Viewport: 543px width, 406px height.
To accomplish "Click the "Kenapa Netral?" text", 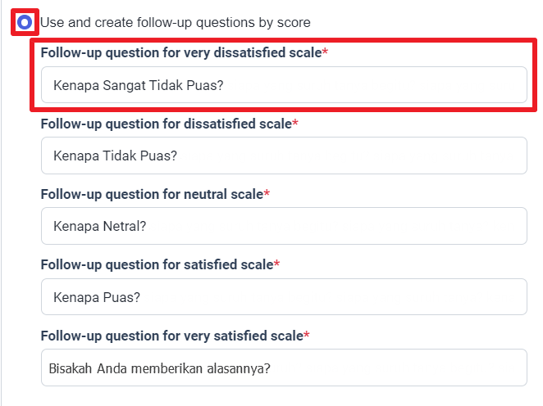I will coord(99,226).
